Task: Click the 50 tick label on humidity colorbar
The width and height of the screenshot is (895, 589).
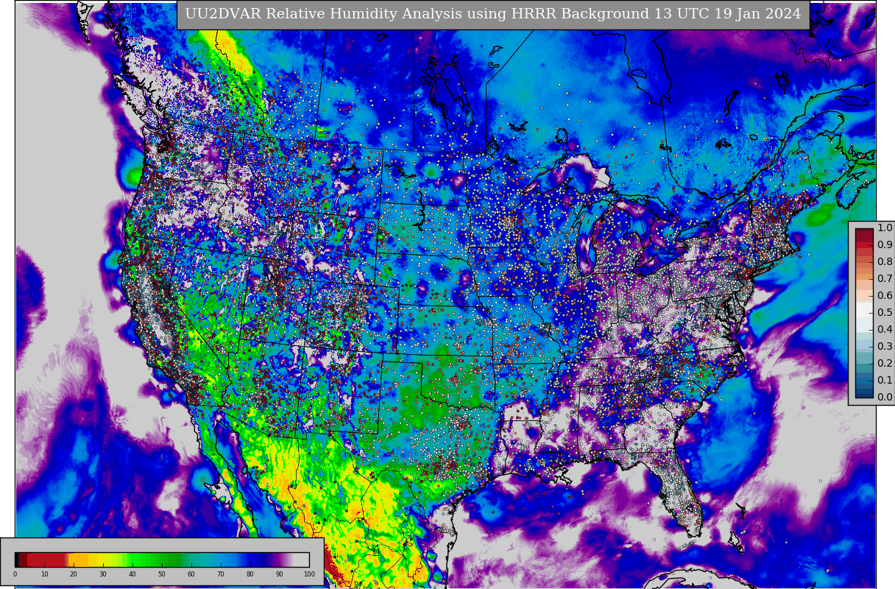Action: (x=162, y=574)
